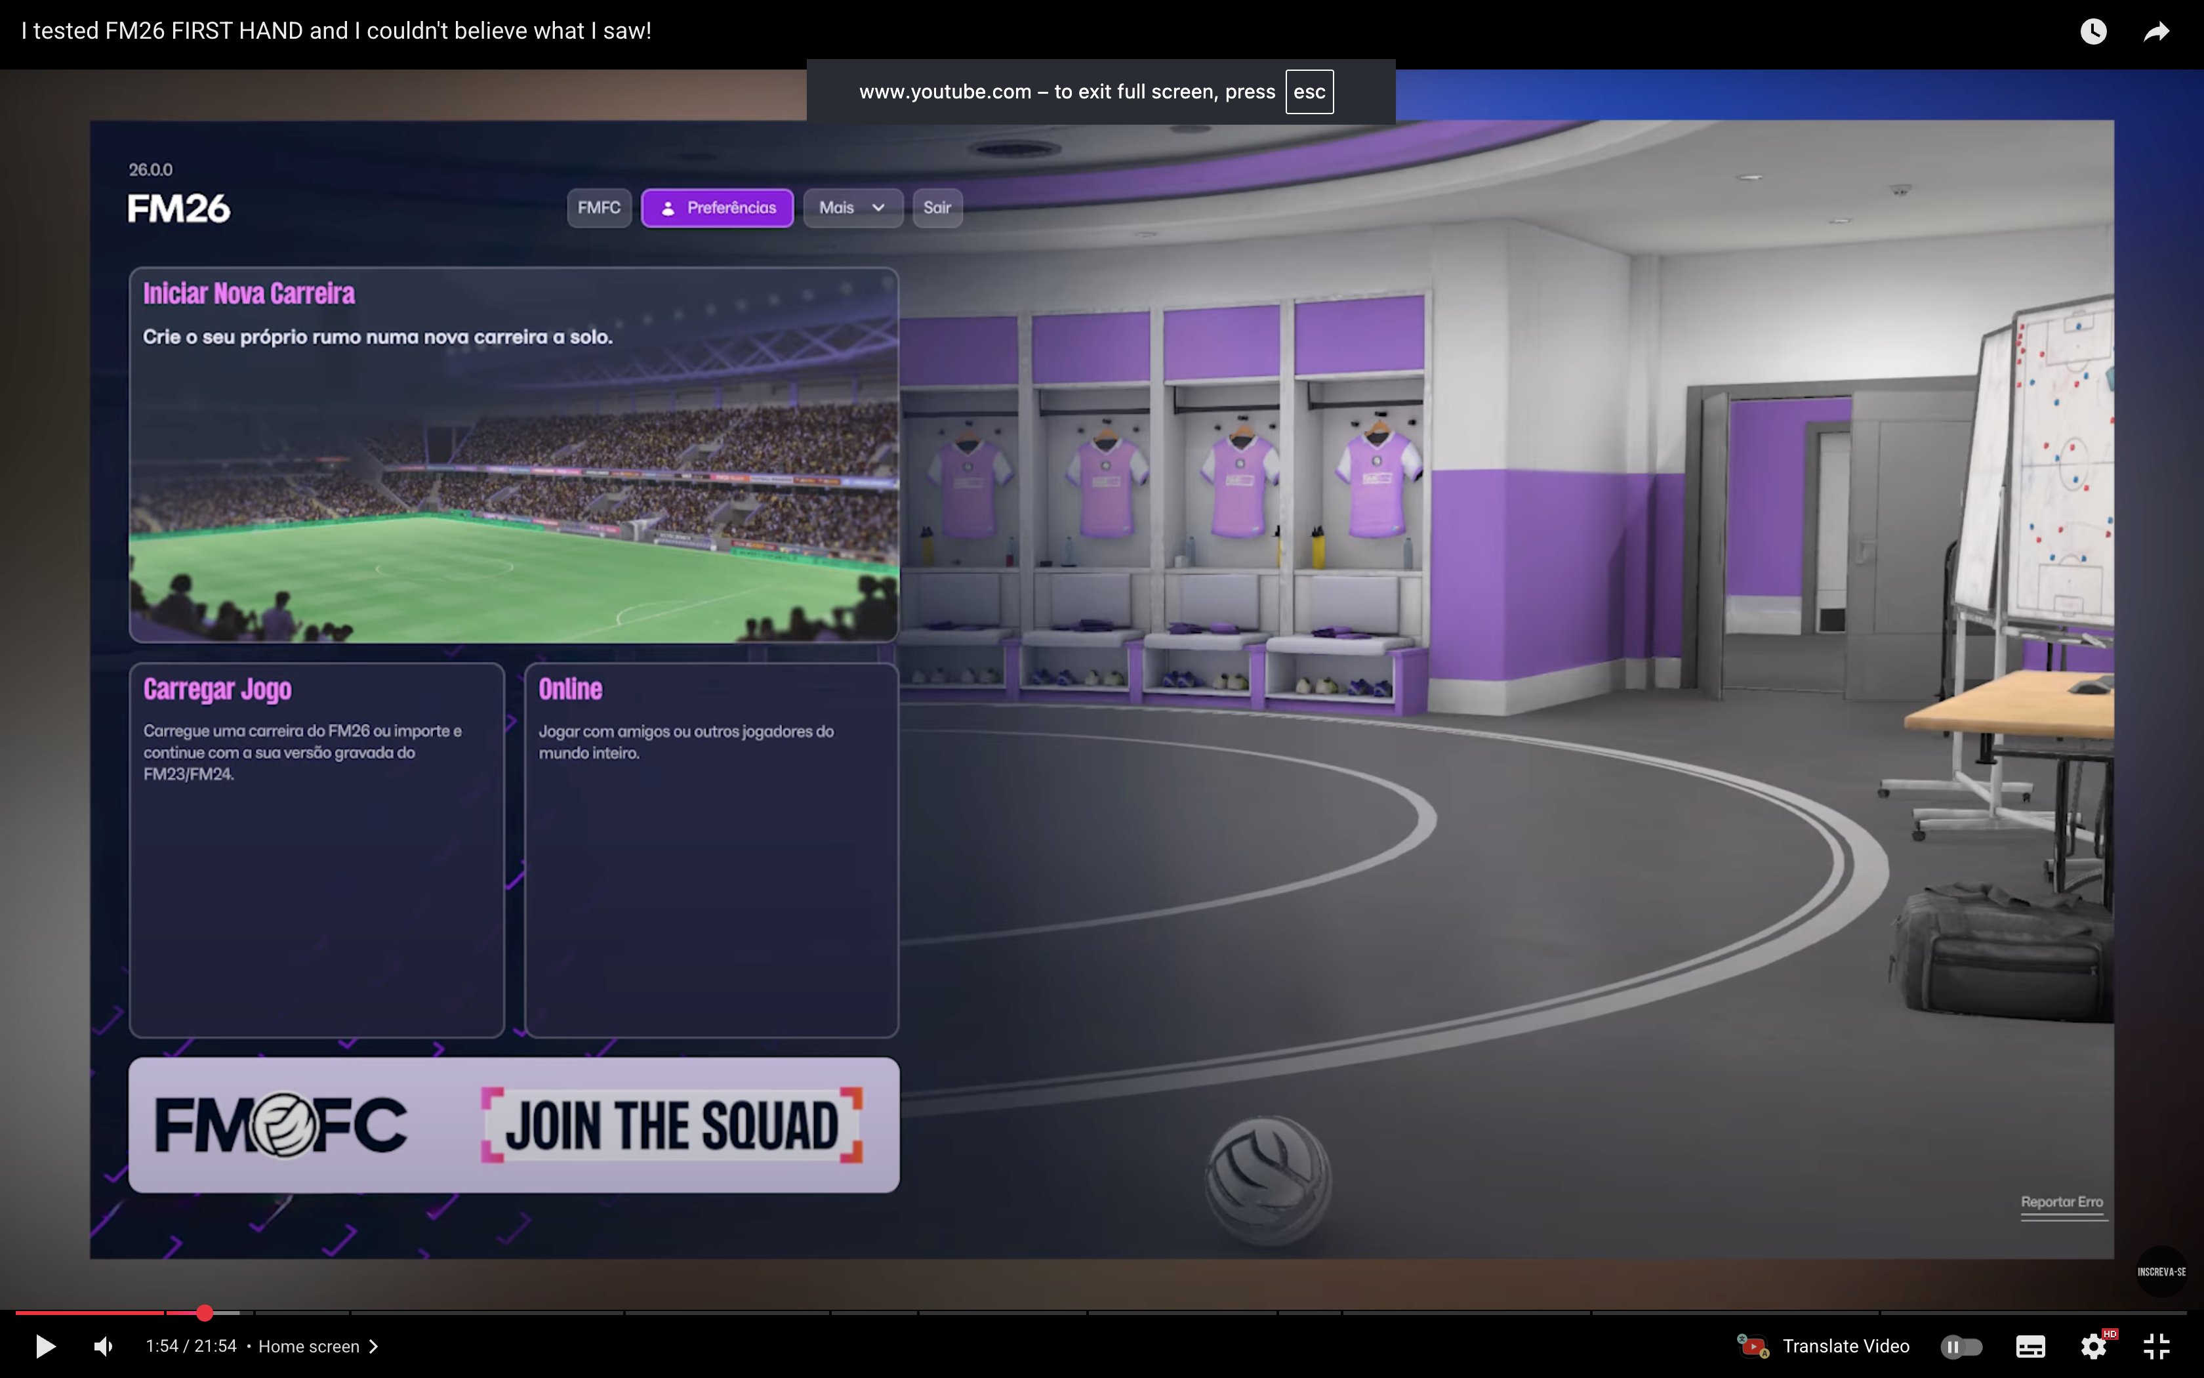Image resolution: width=2204 pixels, height=1378 pixels.
Task: Open the Iniciar Nova Carreira panel
Action: [514, 455]
